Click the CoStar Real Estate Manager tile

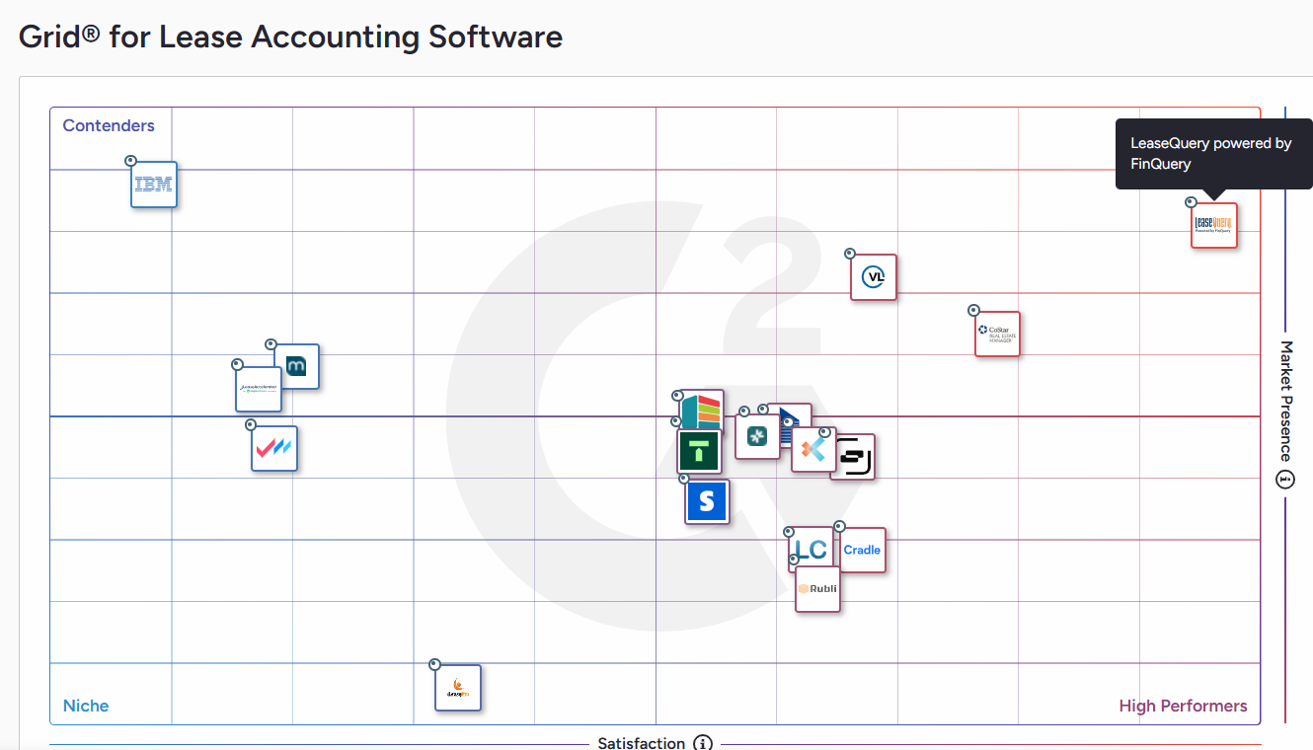pos(997,334)
